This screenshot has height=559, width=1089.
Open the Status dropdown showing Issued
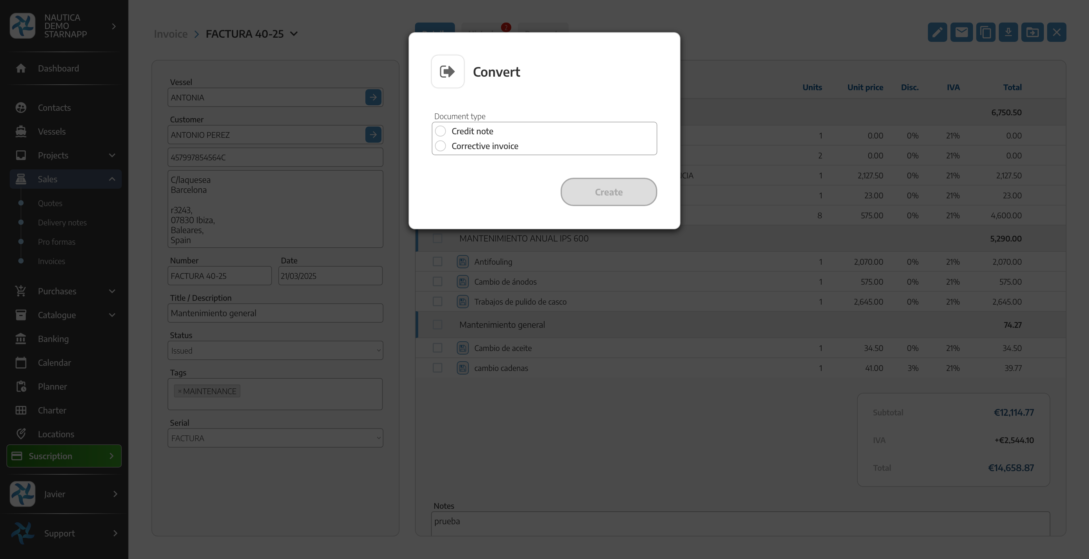pyautogui.click(x=275, y=351)
